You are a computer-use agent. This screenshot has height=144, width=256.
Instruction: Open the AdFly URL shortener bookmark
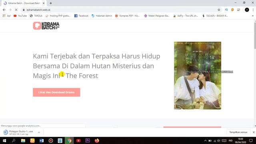[186, 16]
